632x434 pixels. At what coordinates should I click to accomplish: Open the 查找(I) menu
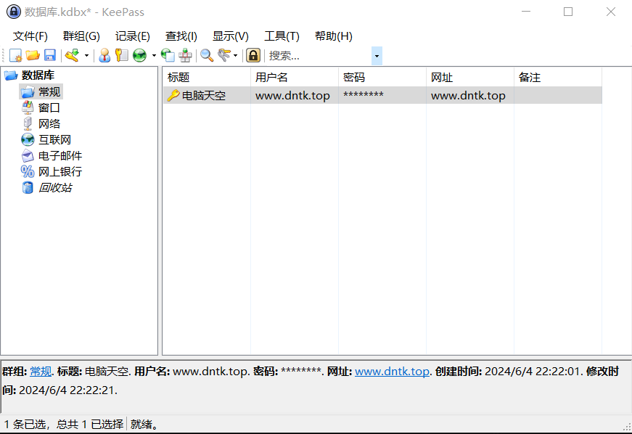point(181,36)
